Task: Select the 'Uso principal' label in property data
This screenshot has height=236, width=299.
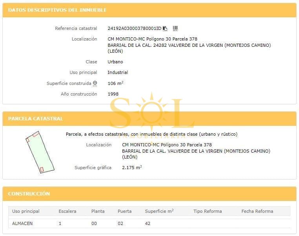Action: (x=83, y=72)
